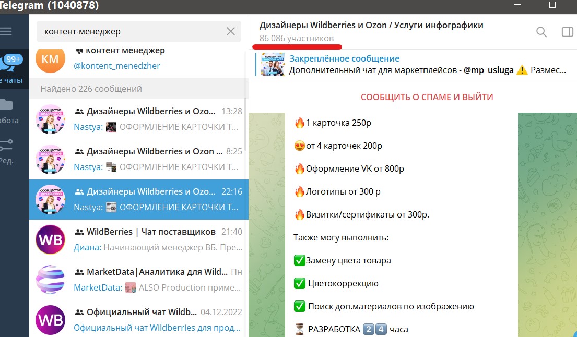Open Дизайнеры Wildberries result from 8:25

point(139,159)
